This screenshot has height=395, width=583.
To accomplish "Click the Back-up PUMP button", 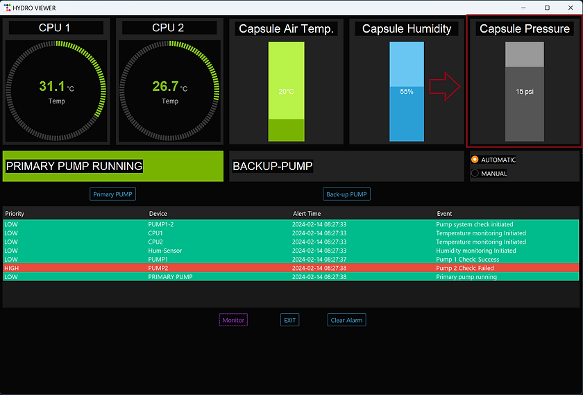I will pyautogui.click(x=346, y=194).
